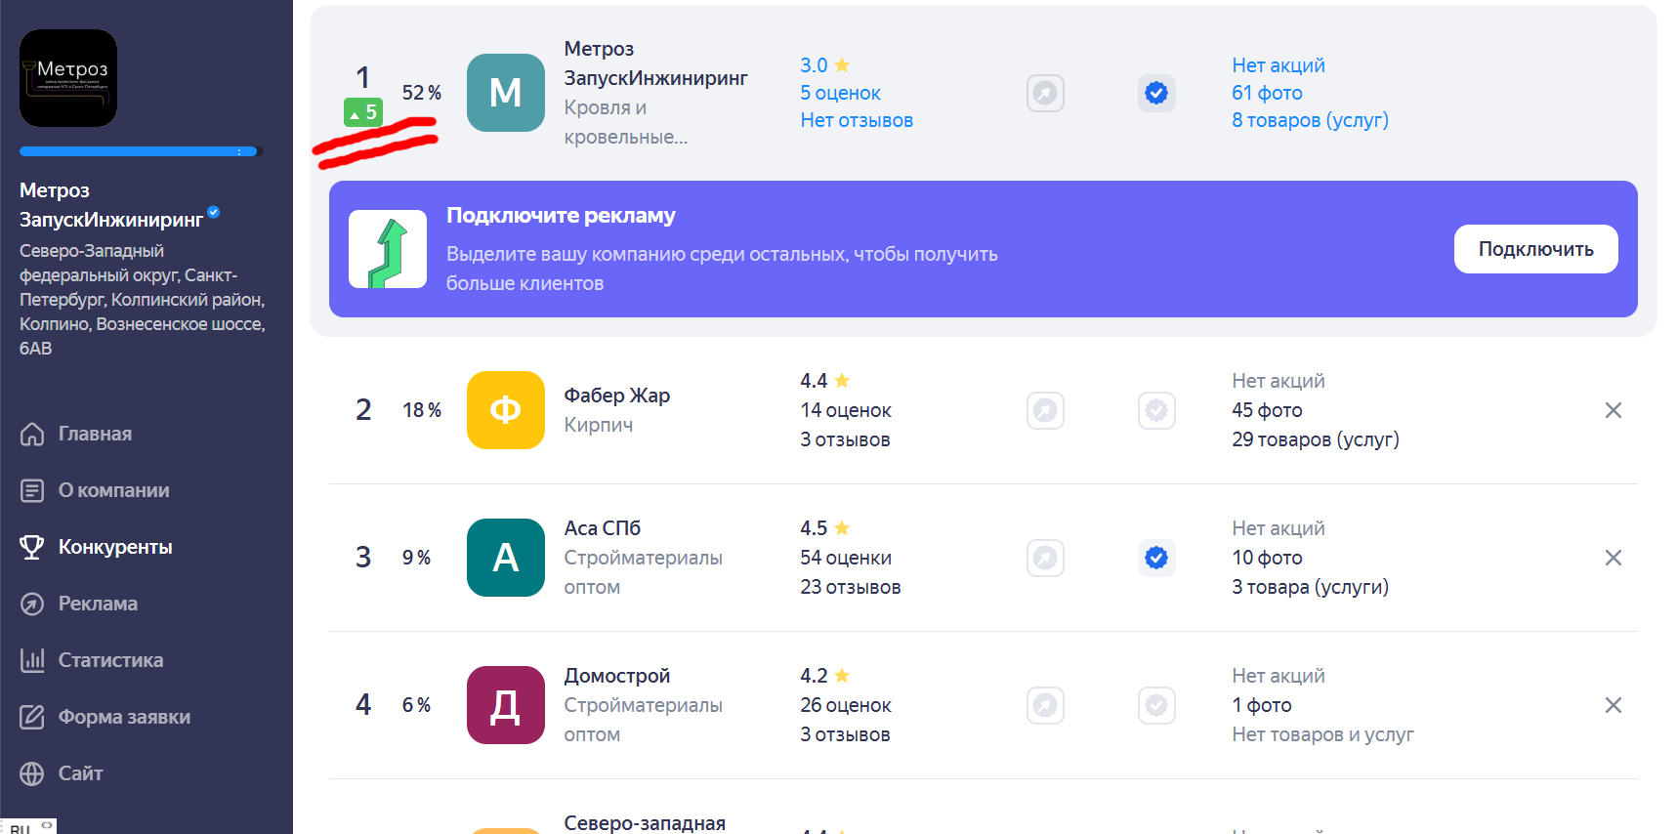The image size is (1677, 834).
Task: Click the advertising icon in Аса СПб row
Action: tap(1045, 558)
